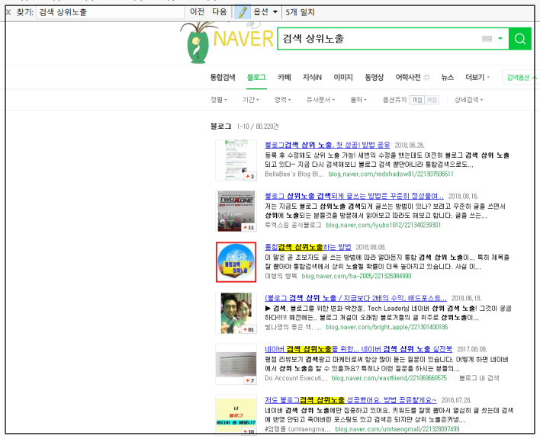
Task: Close the find bar with the X icon
Action: tap(8, 12)
